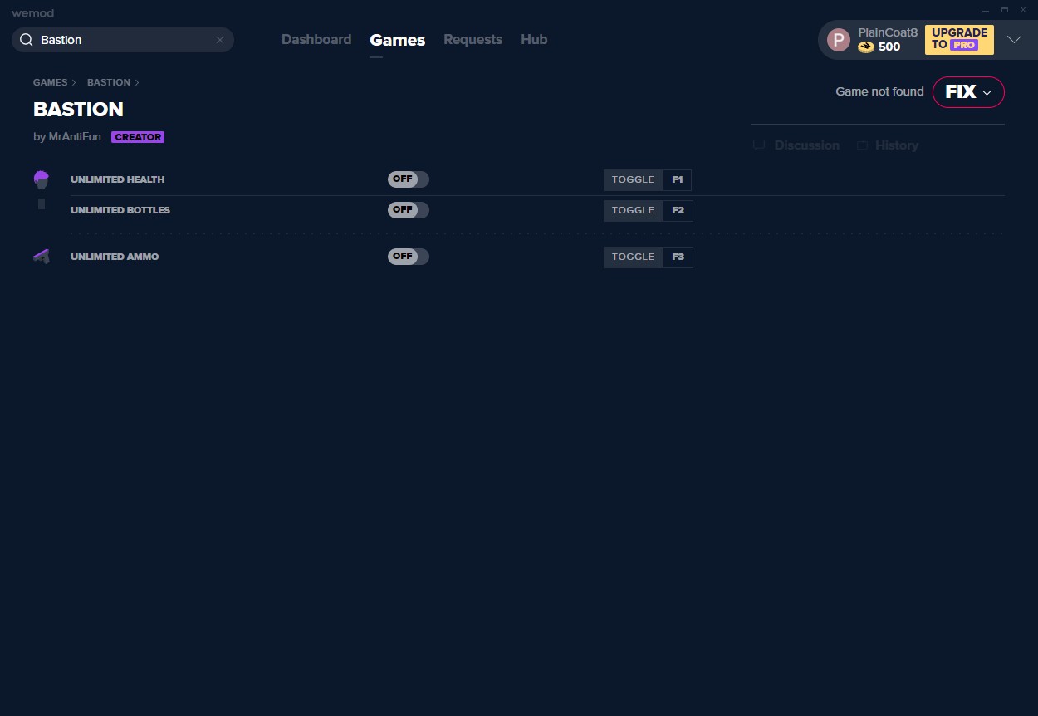Switch to the Games tab
The width and height of the screenshot is (1038, 716).
point(398,40)
